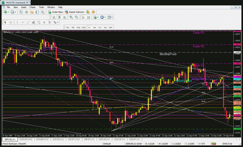Switch to the GBPJPY,H1 chart tab

coord(89,139)
